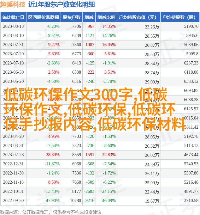Select the date cell 2022-12-31
Image resolution: width=200 pixels, height=215 pixels.
click(x=13, y=164)
